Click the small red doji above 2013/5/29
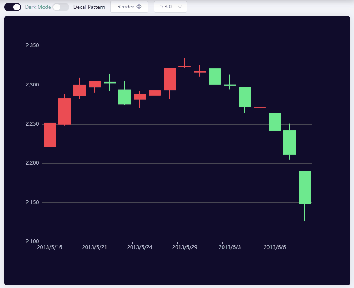354x288 pixels. point(184,66)
